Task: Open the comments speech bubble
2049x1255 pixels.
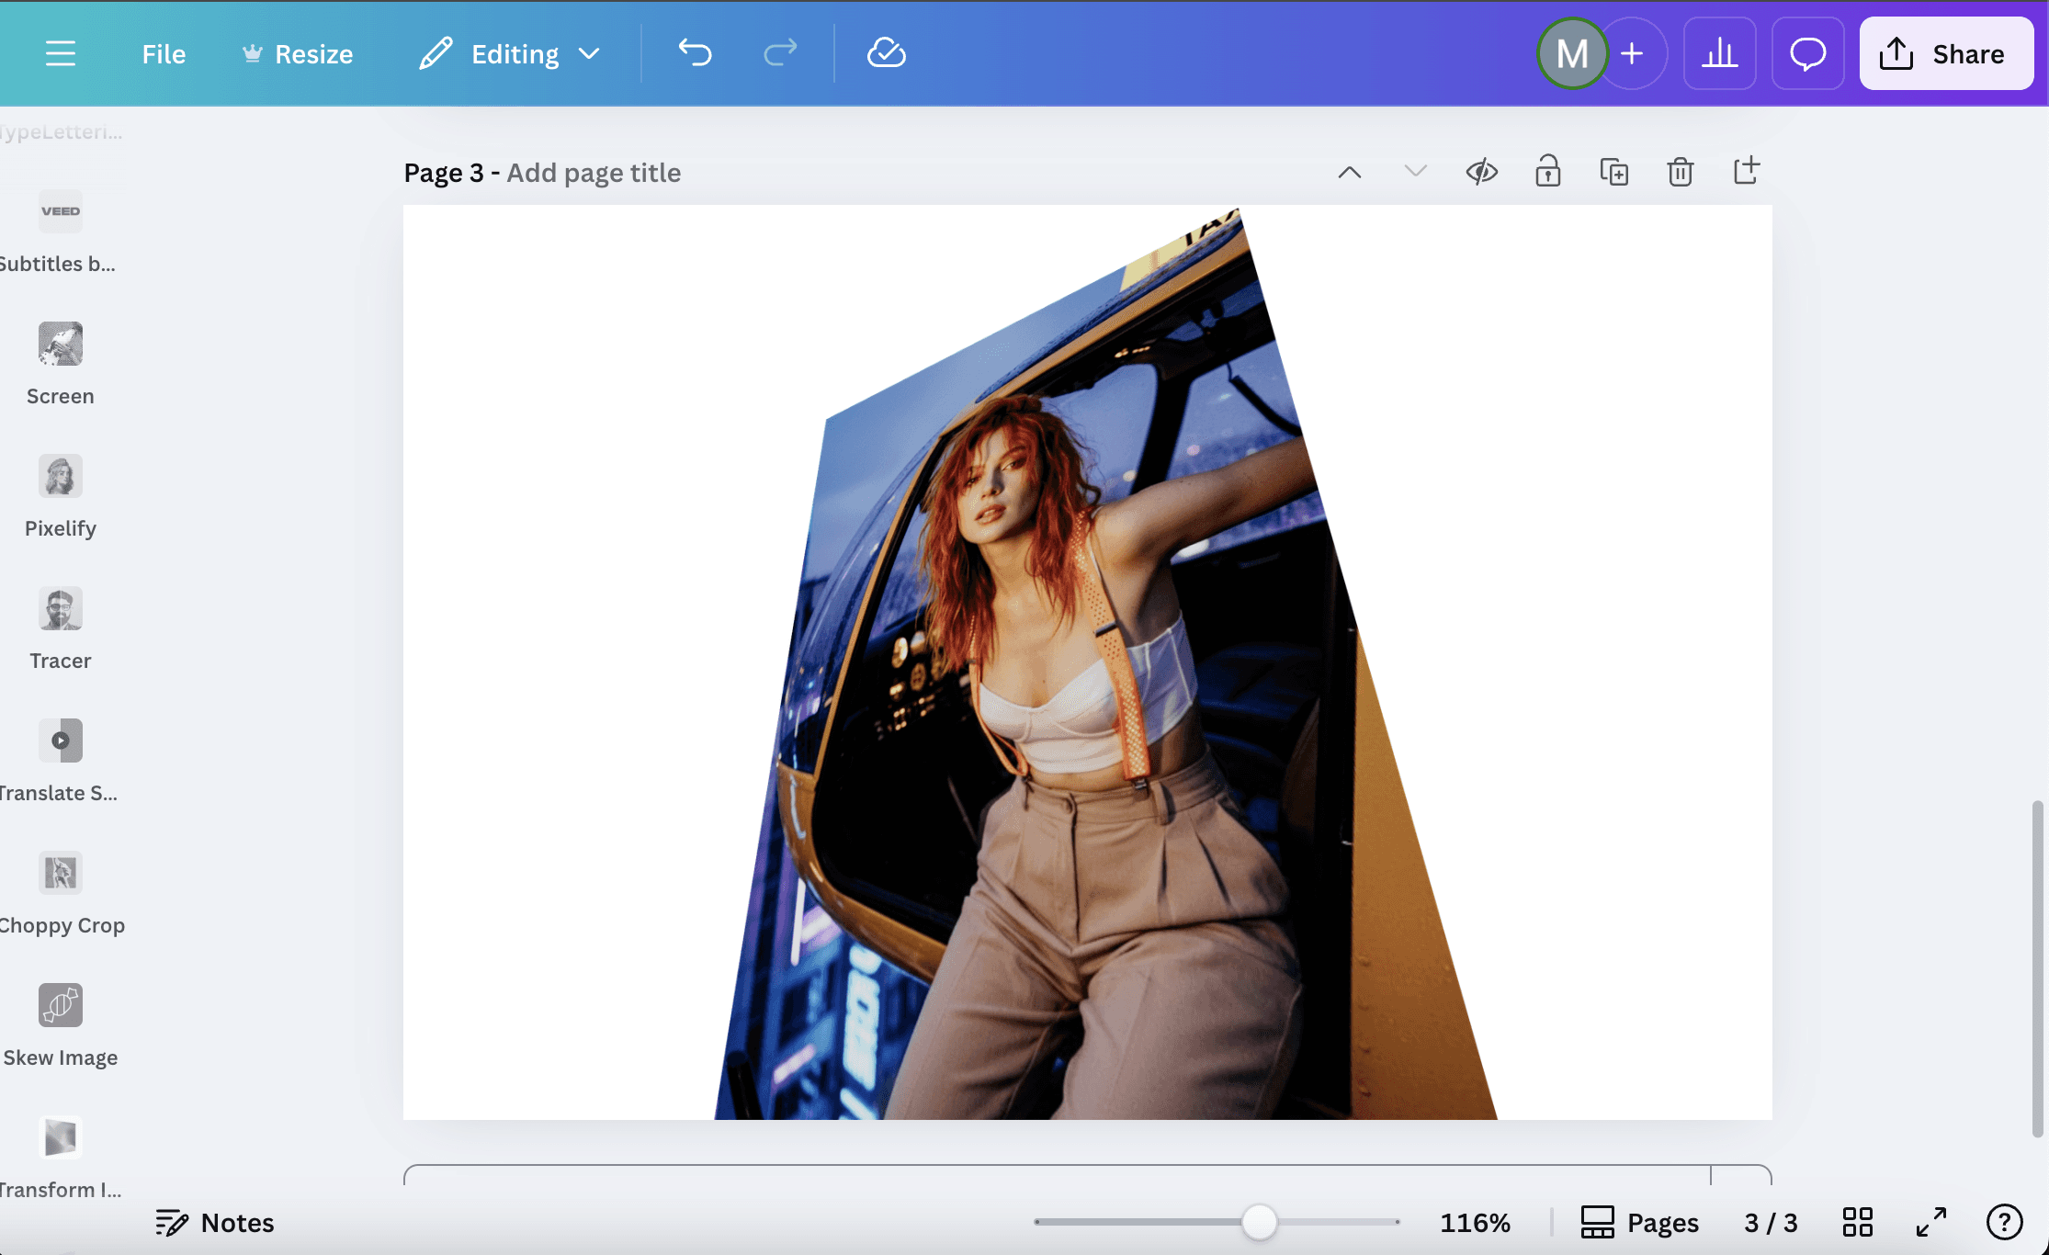Action: click(1807, 53)
